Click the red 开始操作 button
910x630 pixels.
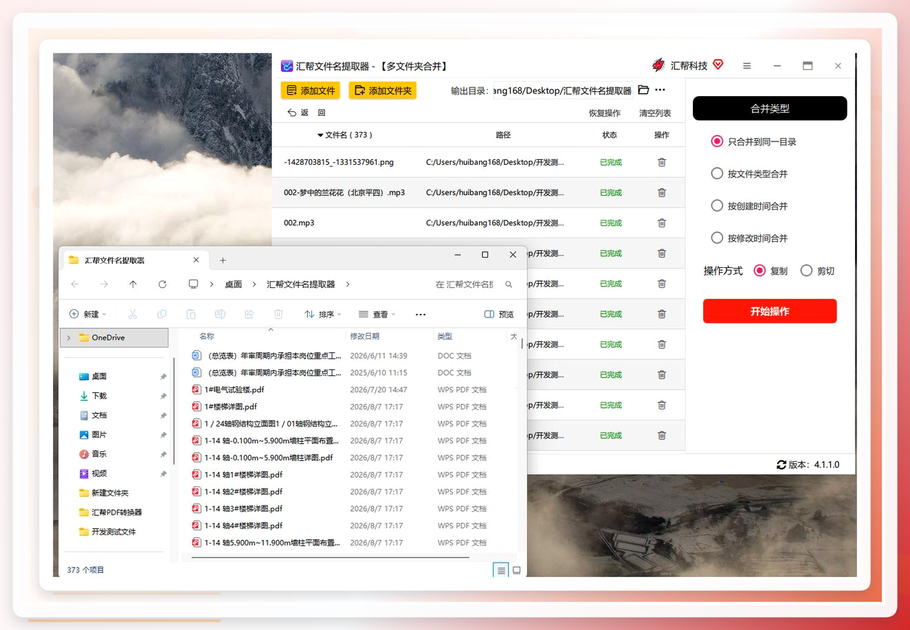point(770,311)
